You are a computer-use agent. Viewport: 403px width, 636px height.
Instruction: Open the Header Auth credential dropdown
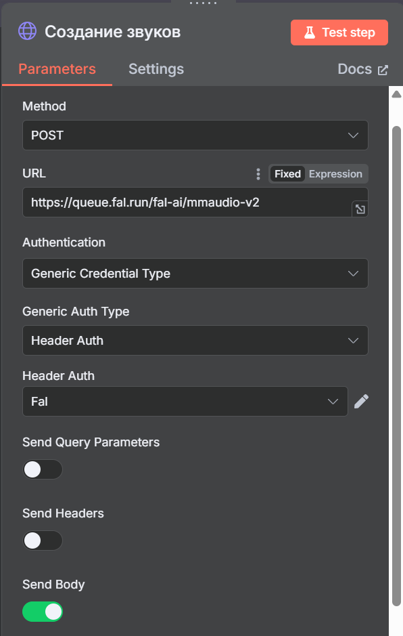185,401
